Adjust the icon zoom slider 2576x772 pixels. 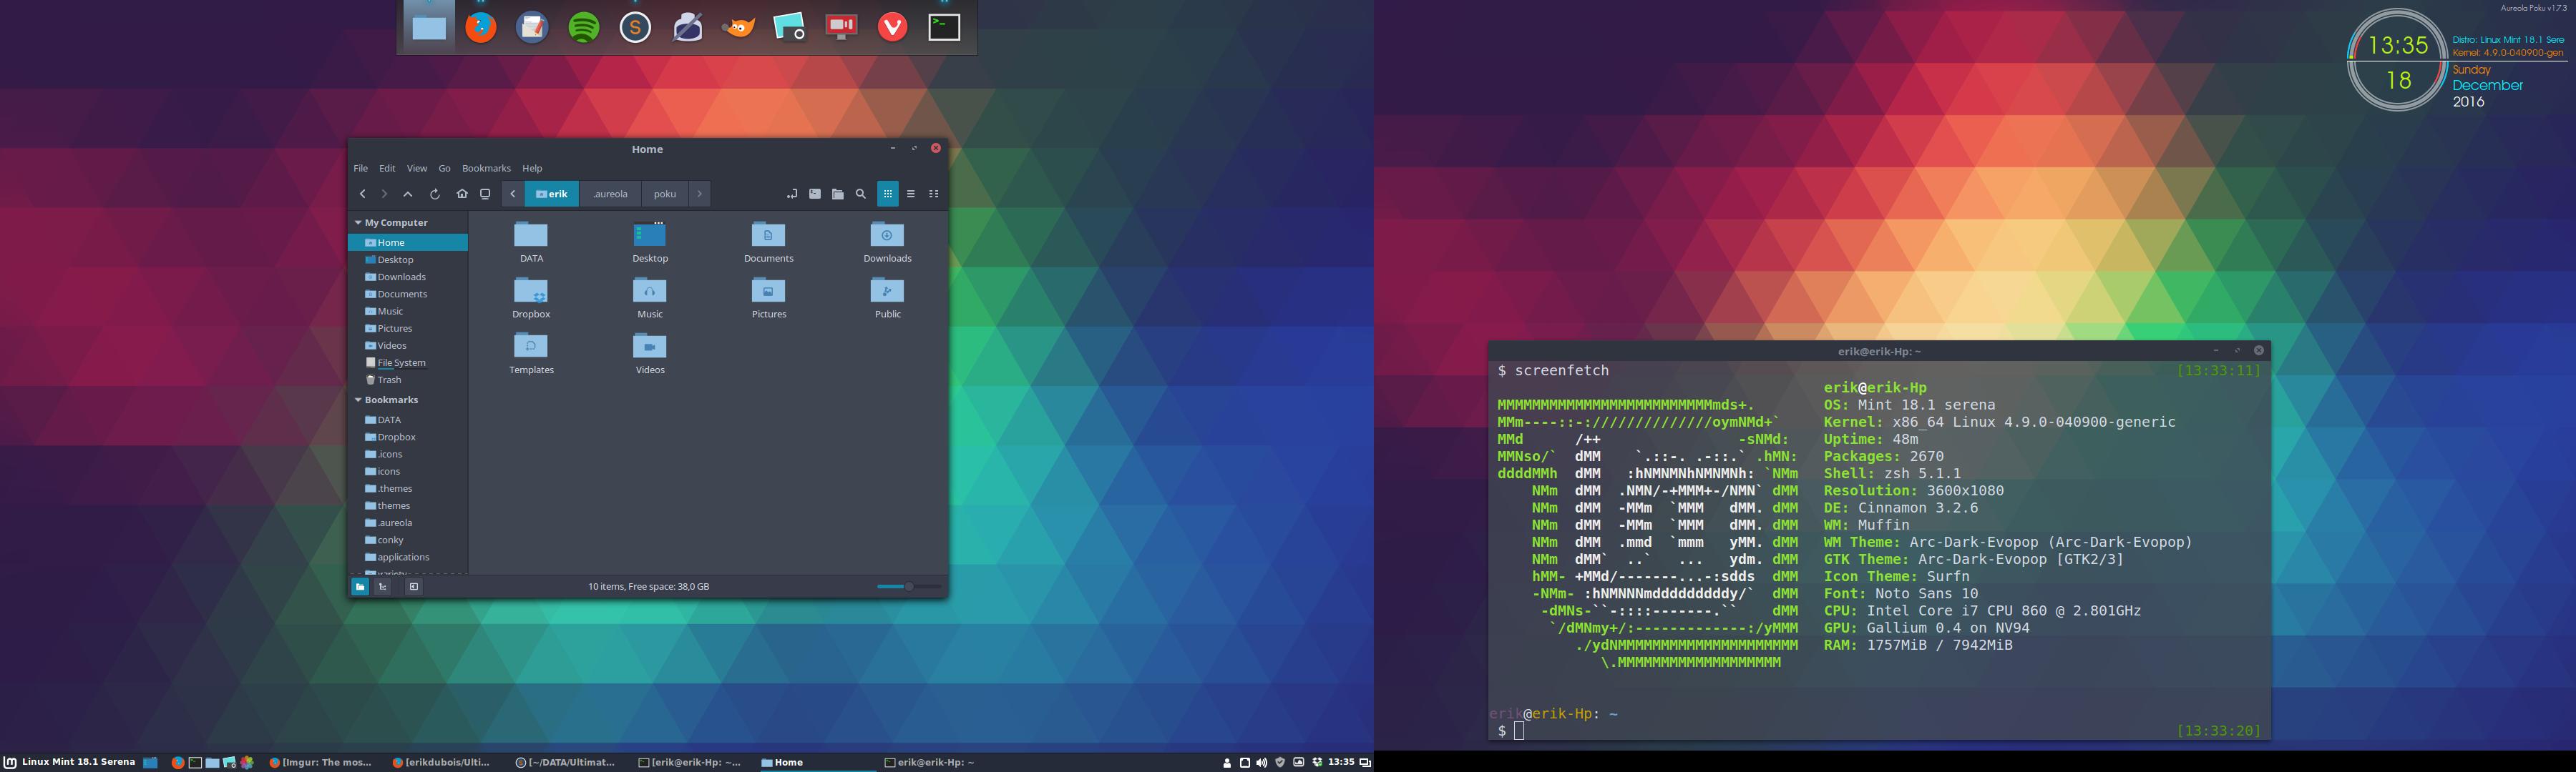click(909, 586)
